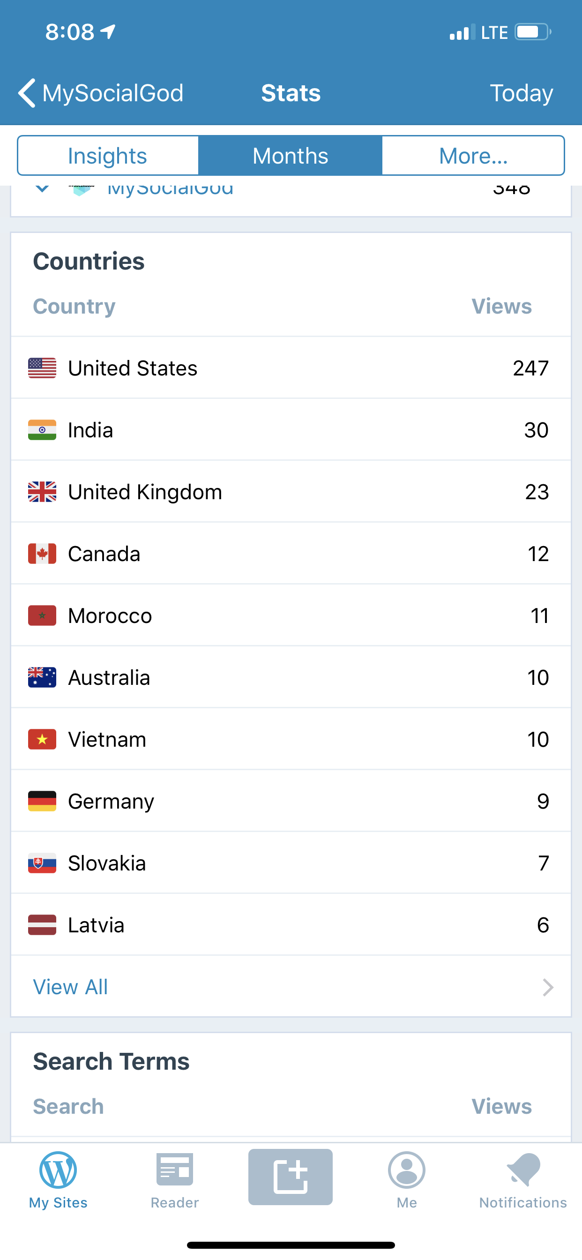Select the Months tab
Screen dimensions: 582x1260
[x=291, y=156]
